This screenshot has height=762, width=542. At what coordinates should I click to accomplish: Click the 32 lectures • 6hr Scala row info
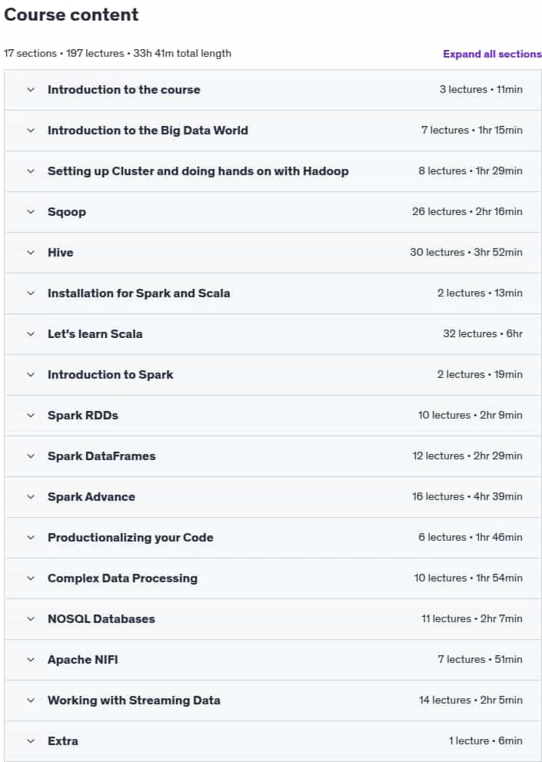(483, 334)
